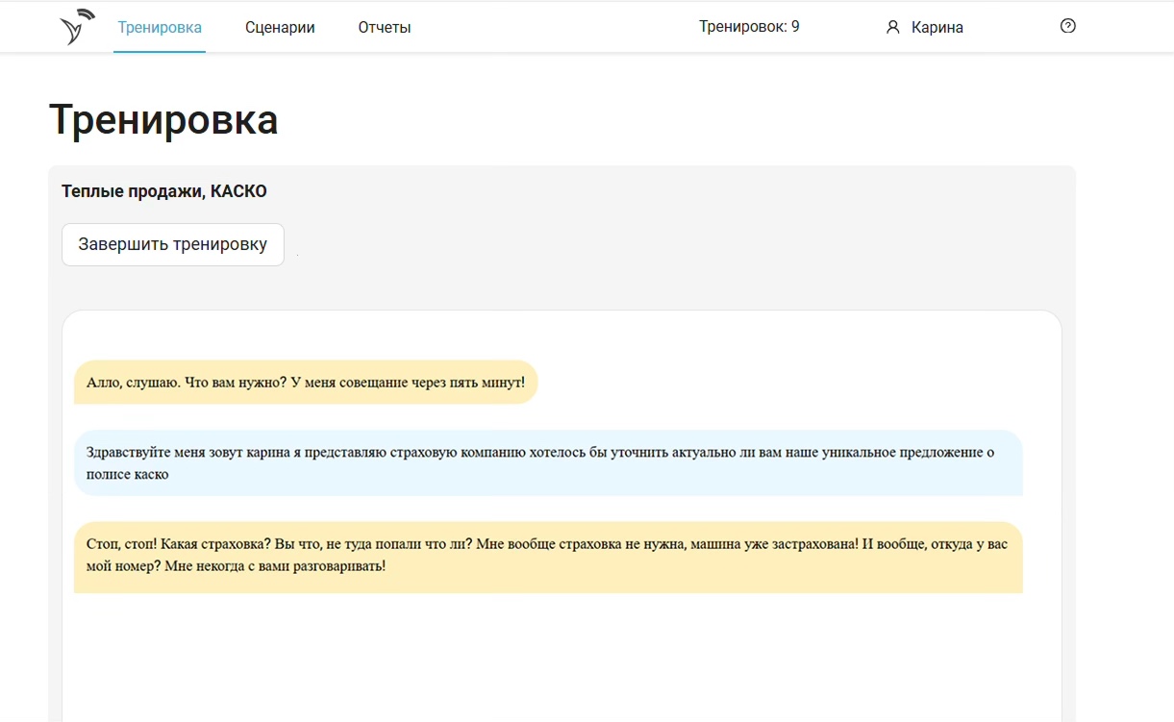This screenshot has width=1174, height=722.
Task: Click the Тренировок: 9 counter
Action: point(749,27)
